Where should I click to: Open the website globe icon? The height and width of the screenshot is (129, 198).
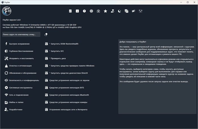(91, 11)
